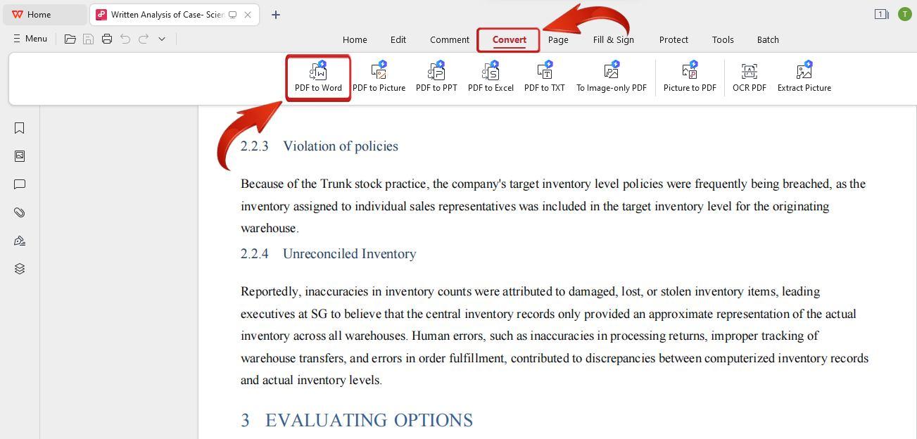Screen dimensions: 917x439
Task: Open the signature sidebar panel
Action: point(20,241)
